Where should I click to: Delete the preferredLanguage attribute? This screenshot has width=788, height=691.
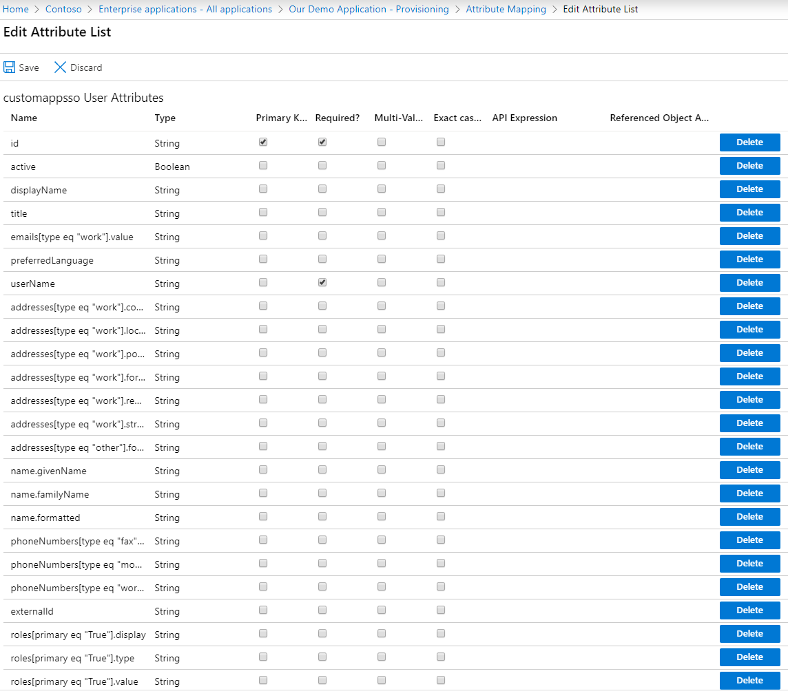click(x=749, y=259)
